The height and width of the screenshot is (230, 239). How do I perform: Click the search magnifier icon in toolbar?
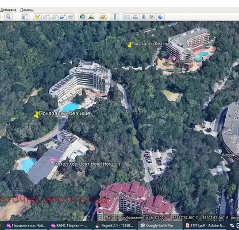coord(8,17)
